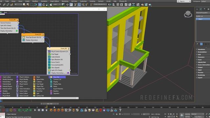Click the Pause button on the bottom toolbar
The width and height of the screenshot is (210, 118).
(x=39, y=110)
